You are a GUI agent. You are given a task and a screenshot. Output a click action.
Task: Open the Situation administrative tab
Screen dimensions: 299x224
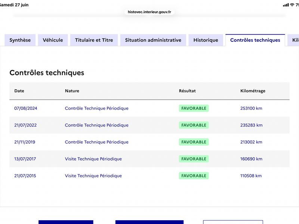click(x=153, y=40)
